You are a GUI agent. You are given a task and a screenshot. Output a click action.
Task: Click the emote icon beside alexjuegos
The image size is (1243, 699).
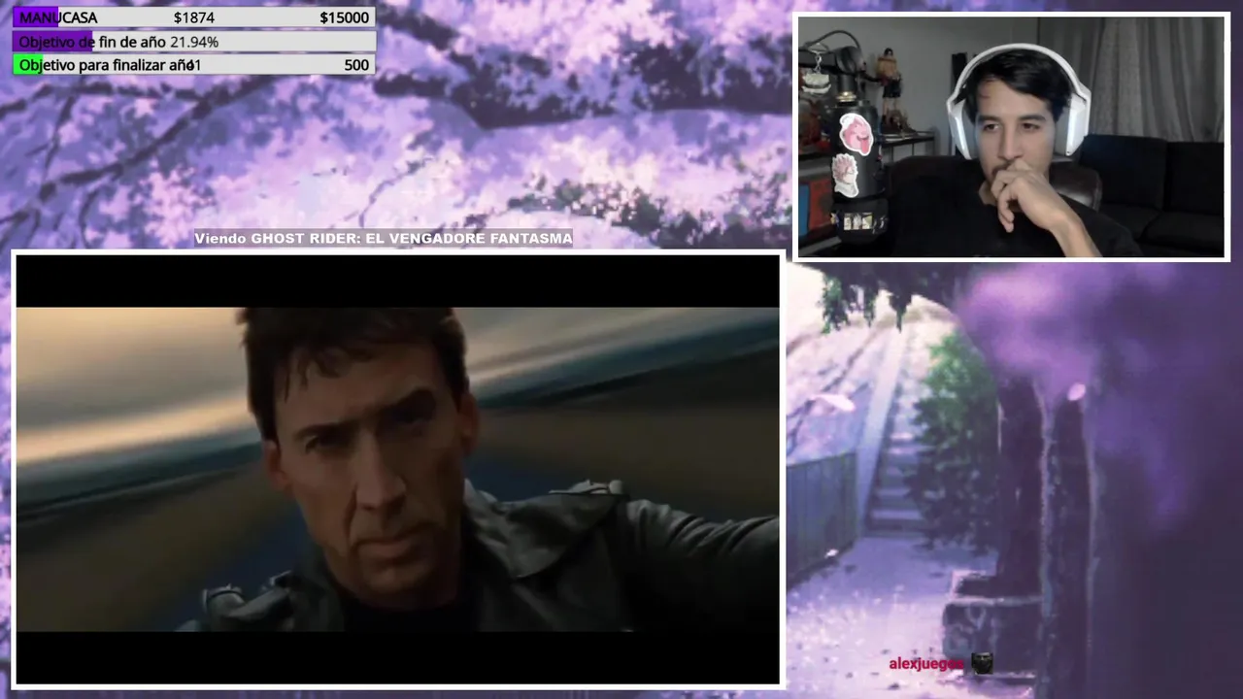(982, 664)
